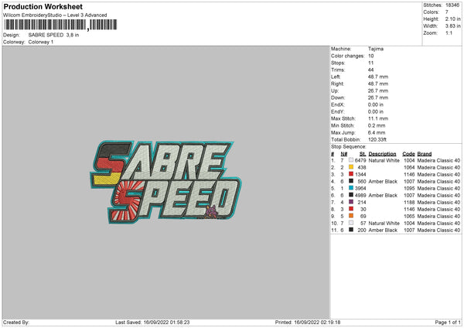
Task: Click the zoom value '1:1'
Action: [x=449, y=32]
